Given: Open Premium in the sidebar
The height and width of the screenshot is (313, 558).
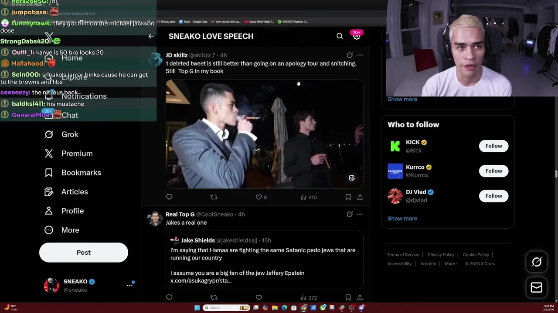Looking at the screenshot, I should pos(68,153).
